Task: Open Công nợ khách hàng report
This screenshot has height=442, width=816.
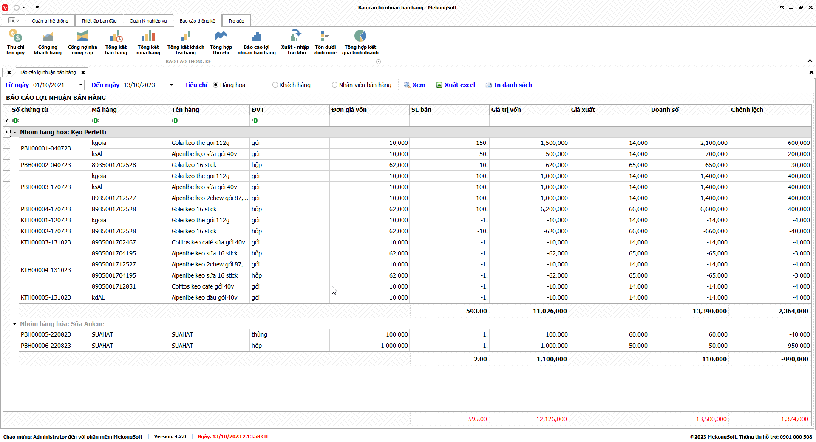Action: pyautogui.click(x=48, y=42)
